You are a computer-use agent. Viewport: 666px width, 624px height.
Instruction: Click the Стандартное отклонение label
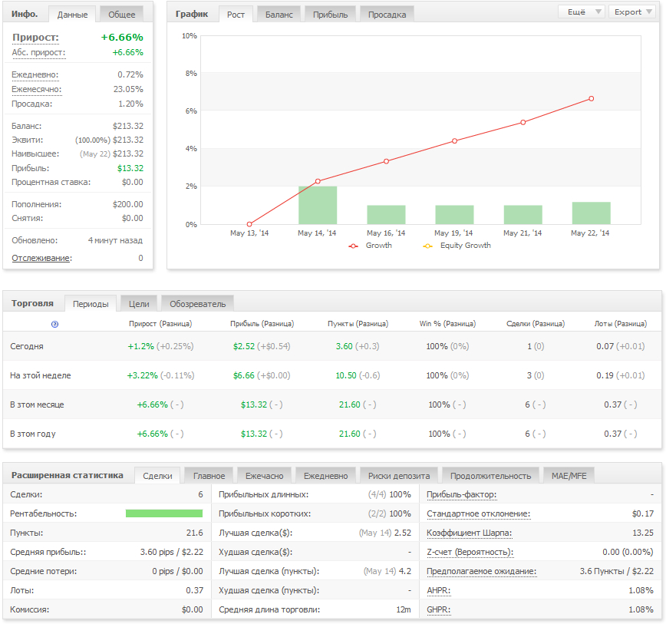click(x=478, y=514)
